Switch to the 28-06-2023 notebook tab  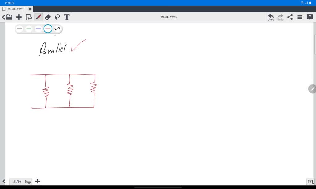(x=15, y=9)
